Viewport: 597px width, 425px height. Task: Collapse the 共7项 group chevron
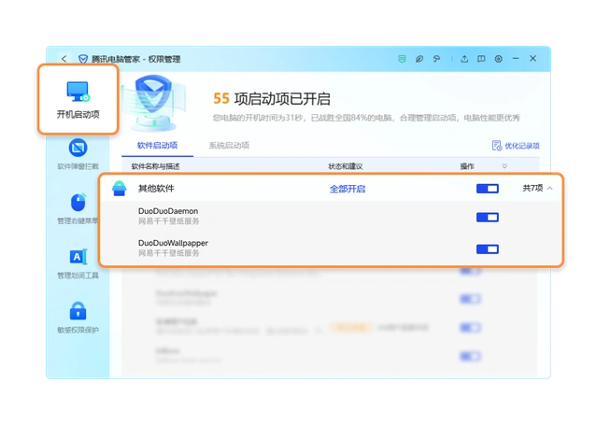549,189
